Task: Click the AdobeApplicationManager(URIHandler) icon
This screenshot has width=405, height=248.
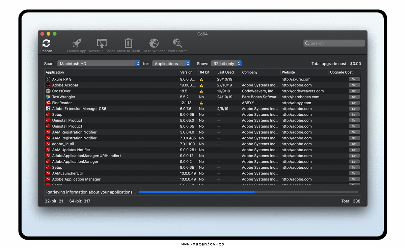Action: [x=48, y=156]
